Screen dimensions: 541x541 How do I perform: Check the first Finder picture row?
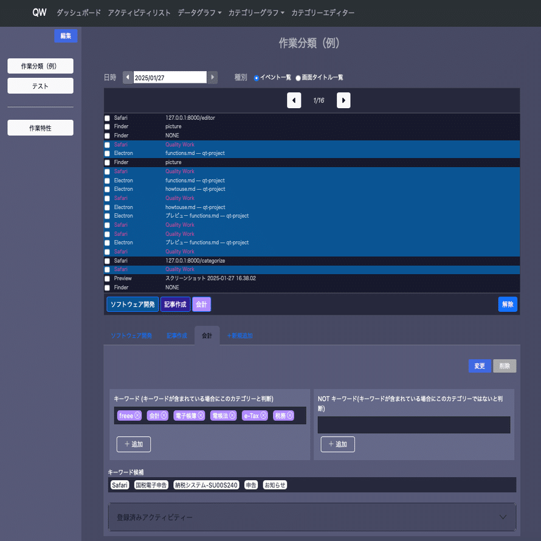tap(108, 127)
